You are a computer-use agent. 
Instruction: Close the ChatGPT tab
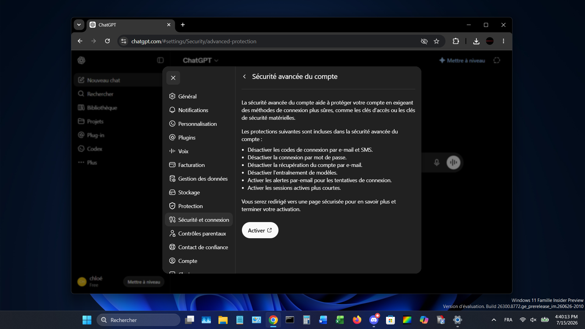click(169, 25)
